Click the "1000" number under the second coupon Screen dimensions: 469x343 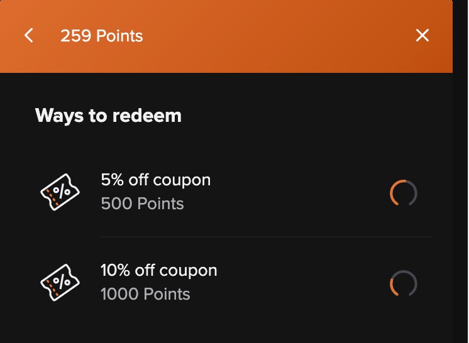119,294
